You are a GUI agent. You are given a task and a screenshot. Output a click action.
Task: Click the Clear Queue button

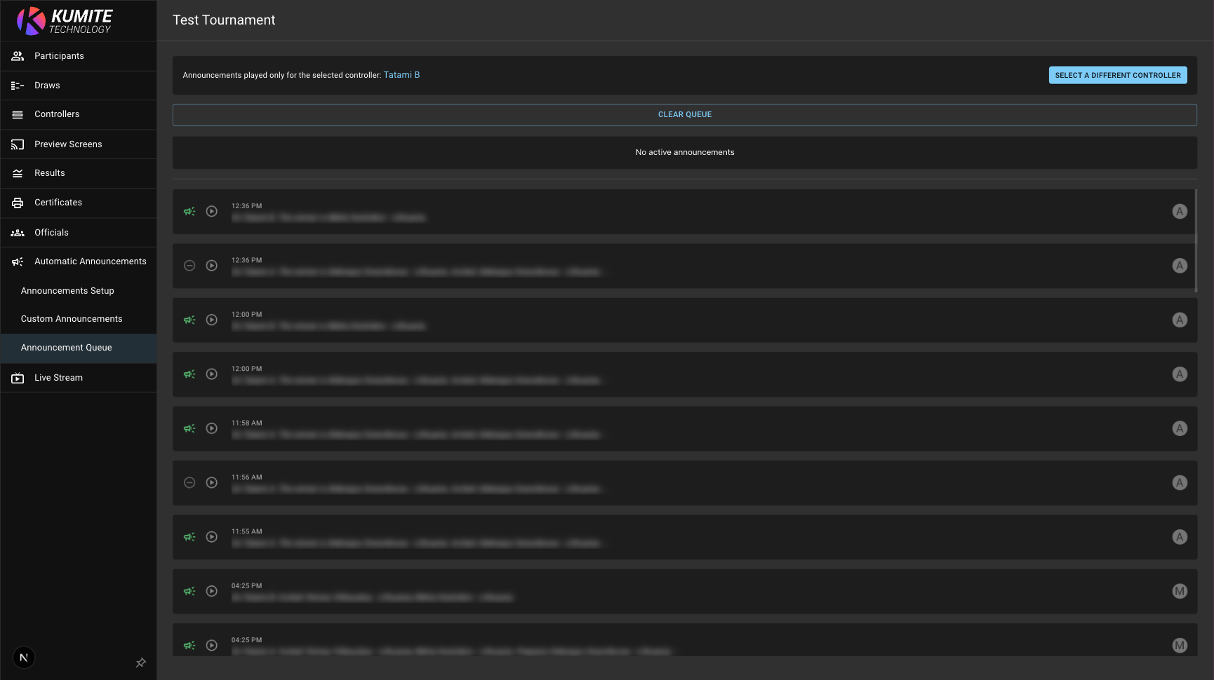684,115
